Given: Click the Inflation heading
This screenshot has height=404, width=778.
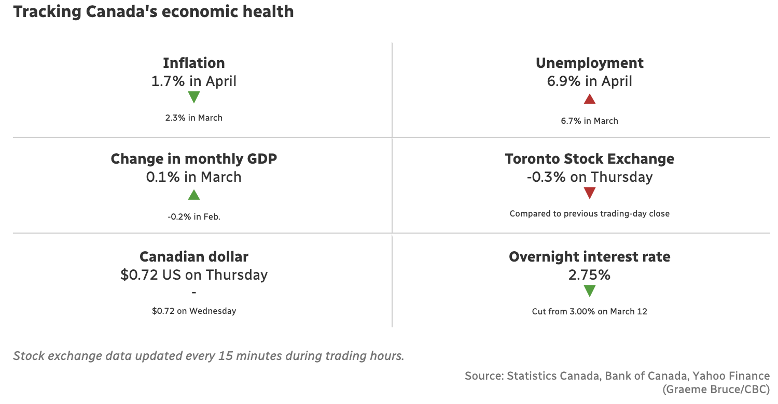Looking at the screenshot, I should pos(194,63).
